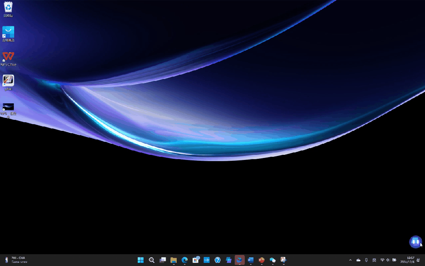Switch to WeChat on the taskbar
This screenshot has height=266, width=425.
[x=273, y=260]
